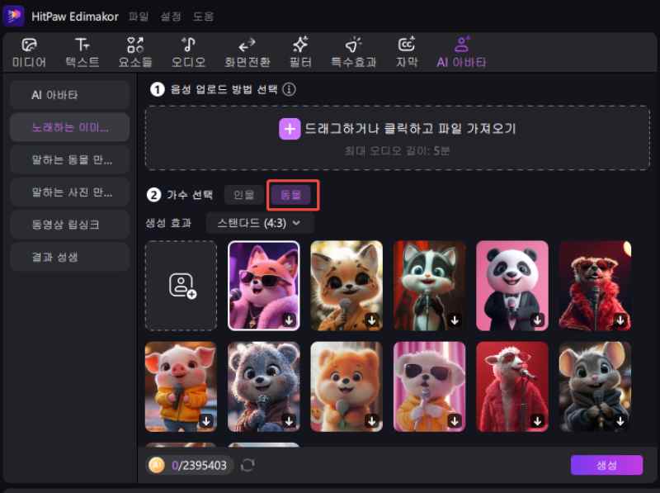The image size is (660, 493).
Task: Open the 스탠다드 (4:3) aspect ratio dropdown
Action: click(x=260, y=223)
